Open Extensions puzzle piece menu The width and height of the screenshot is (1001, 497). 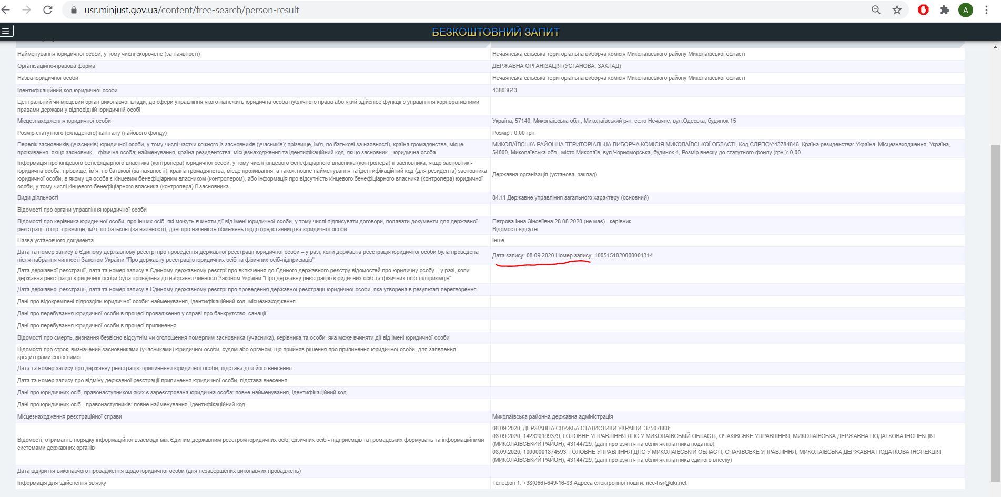pos(944,10)
